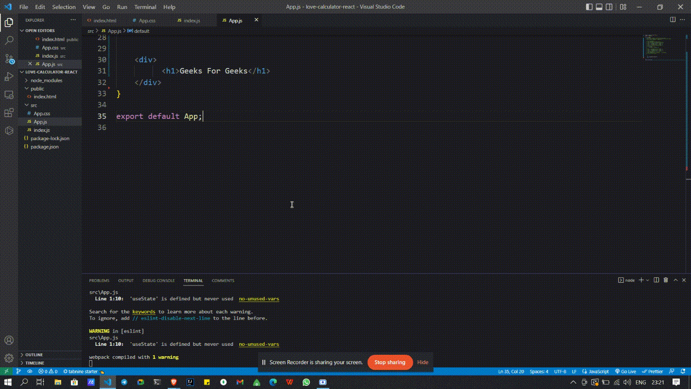
Task: Close App.js in Open Editors list
Action: pyautogui.click(x=30, y=64)
